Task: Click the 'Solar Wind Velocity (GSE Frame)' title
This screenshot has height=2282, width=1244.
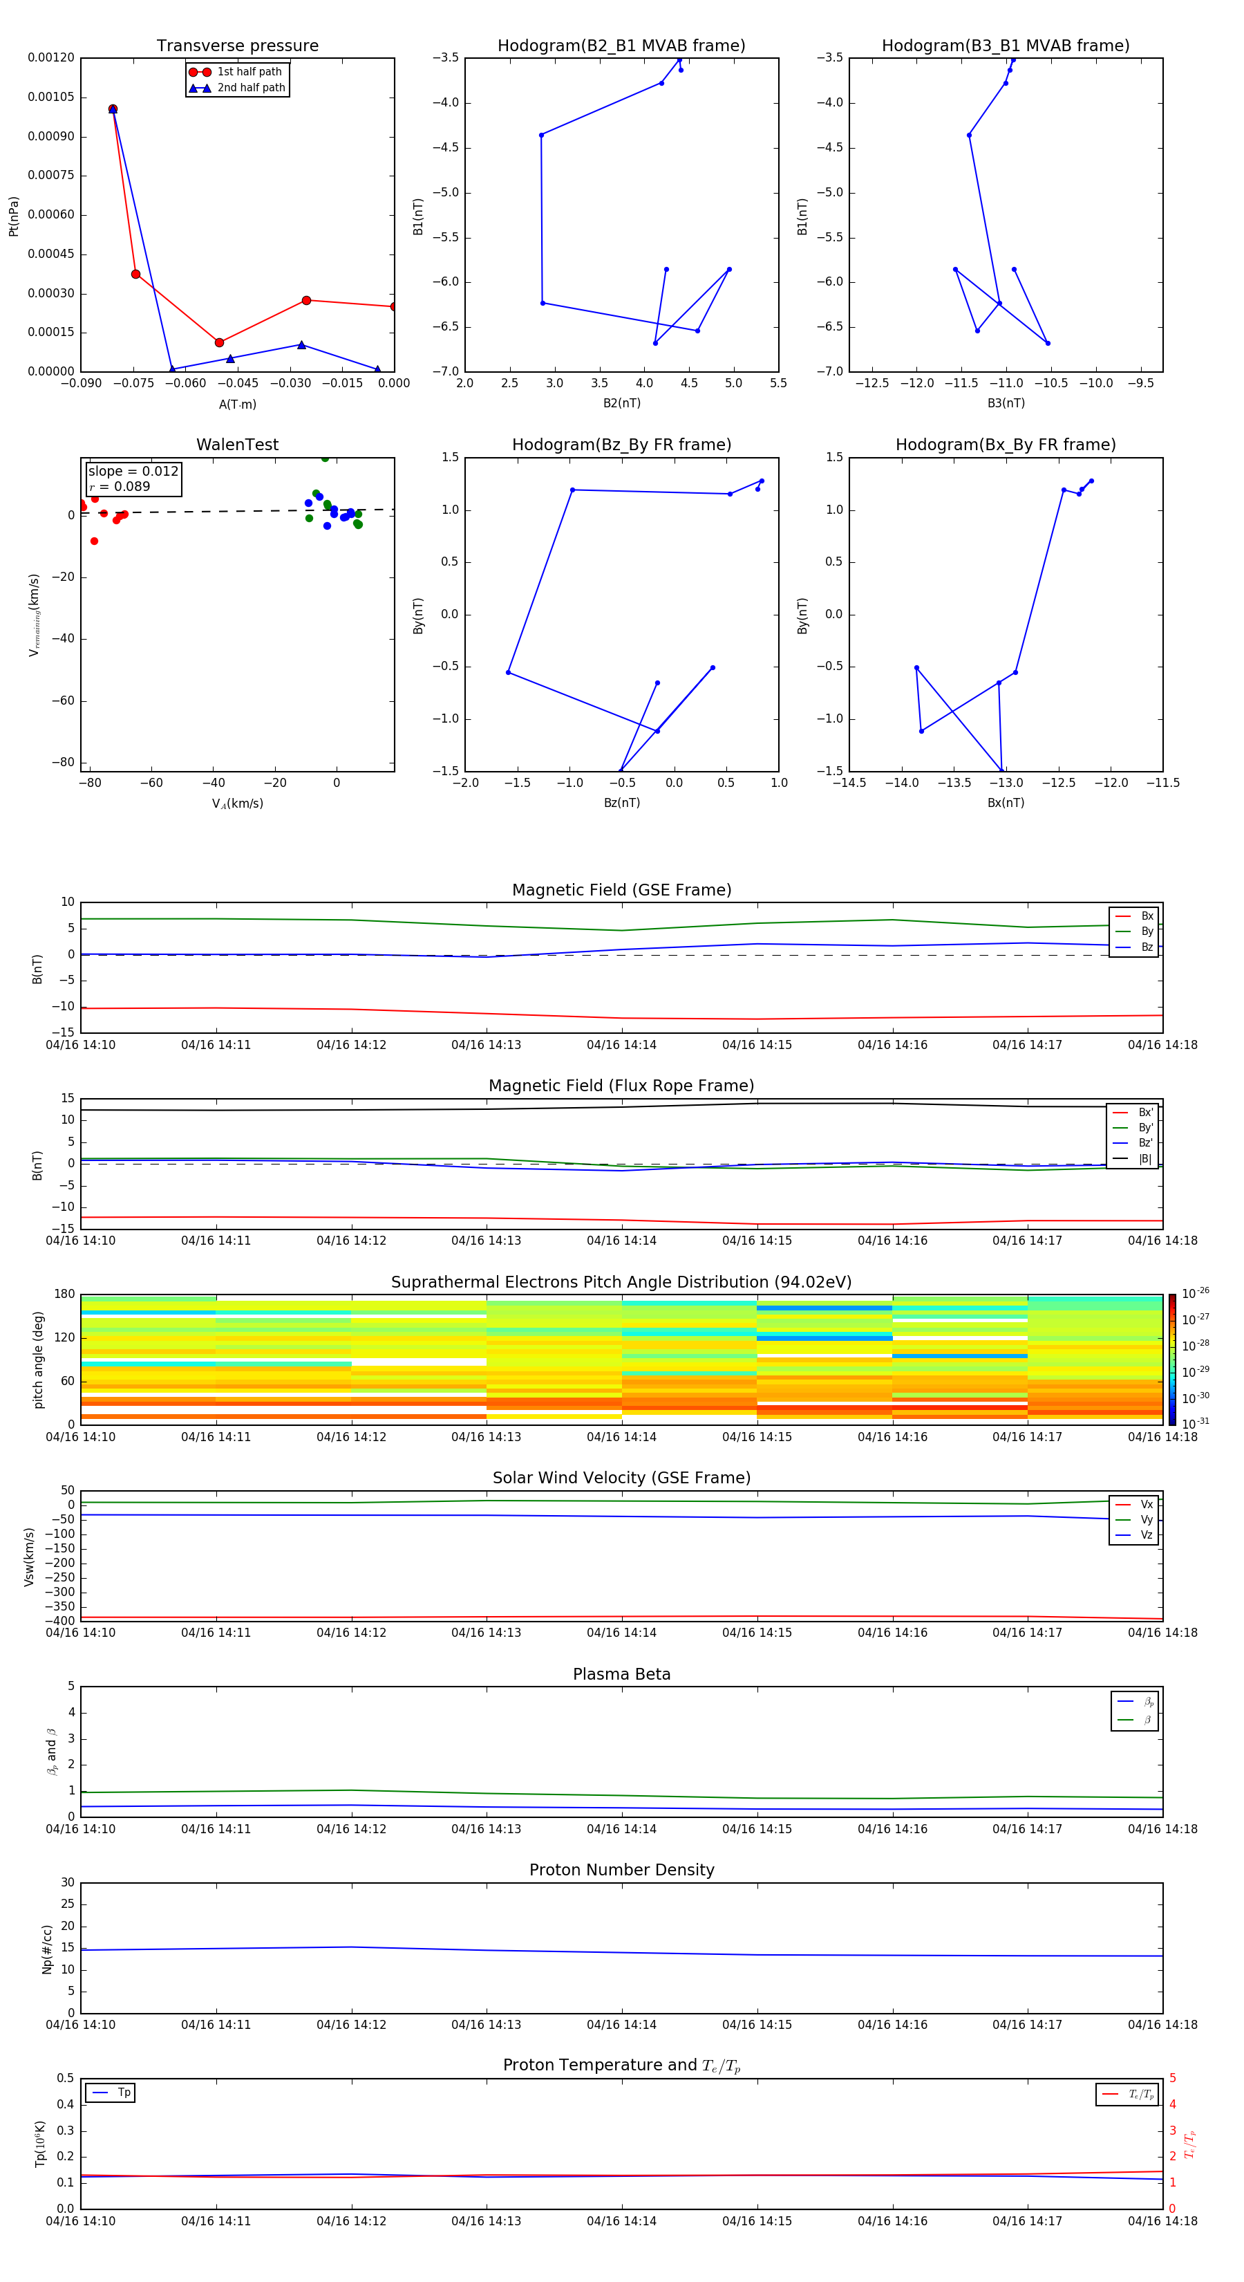Action: tap(621, 1478)
